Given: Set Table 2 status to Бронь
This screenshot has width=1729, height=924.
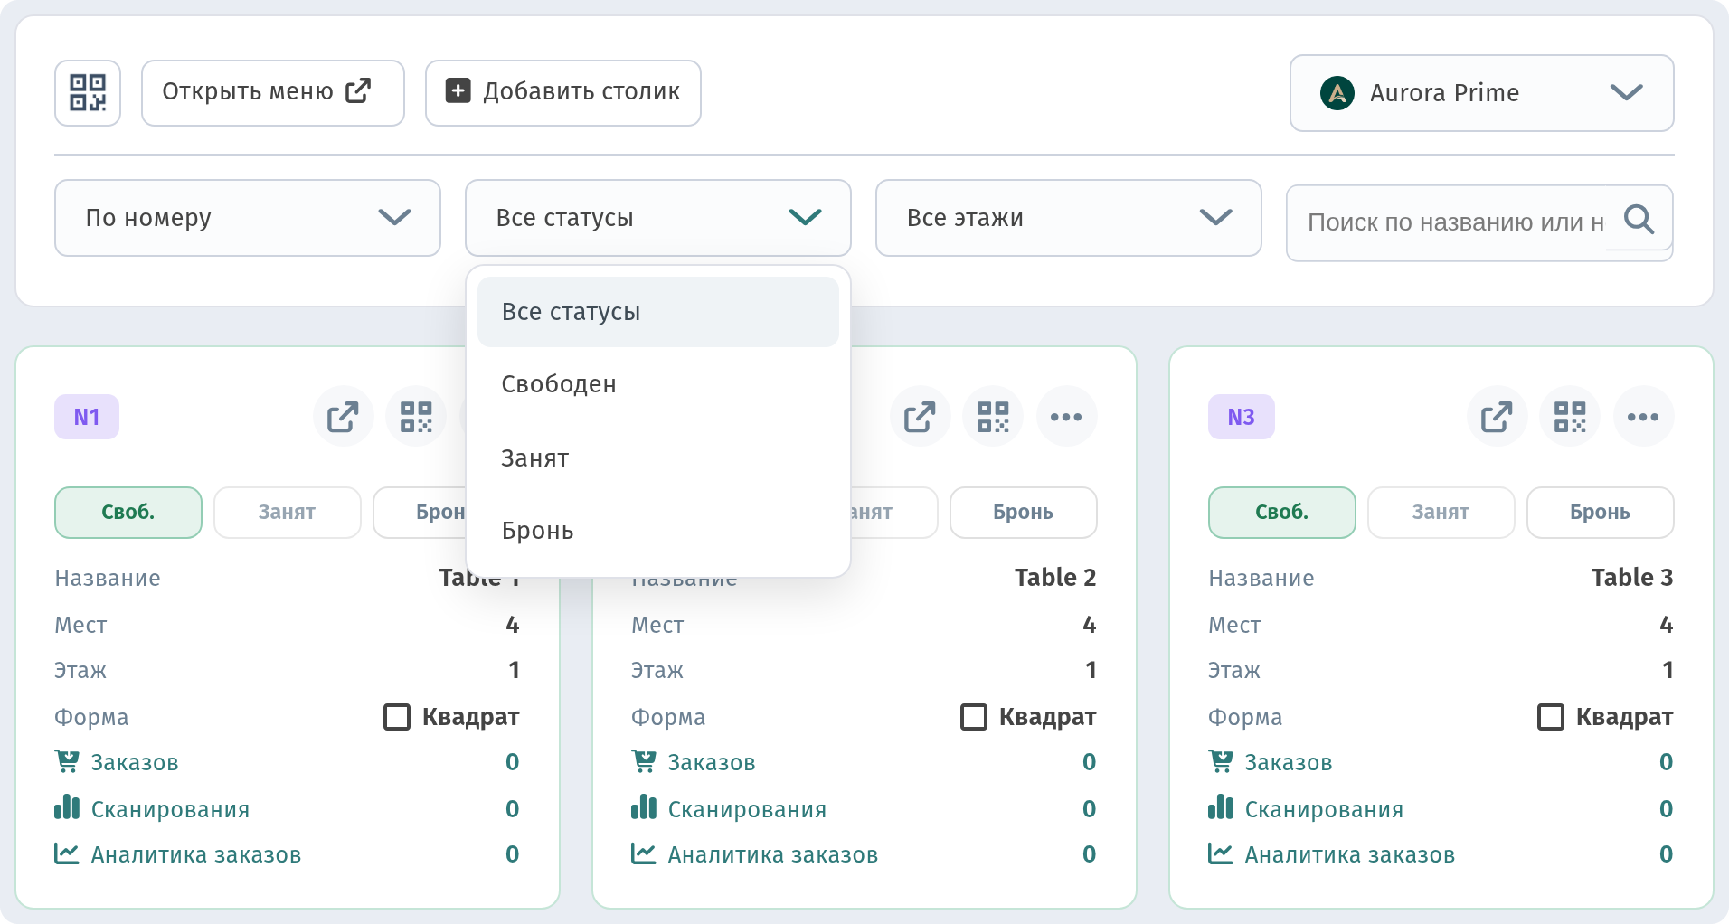Looking at the screenshot, I should [x=1023, y=513].
